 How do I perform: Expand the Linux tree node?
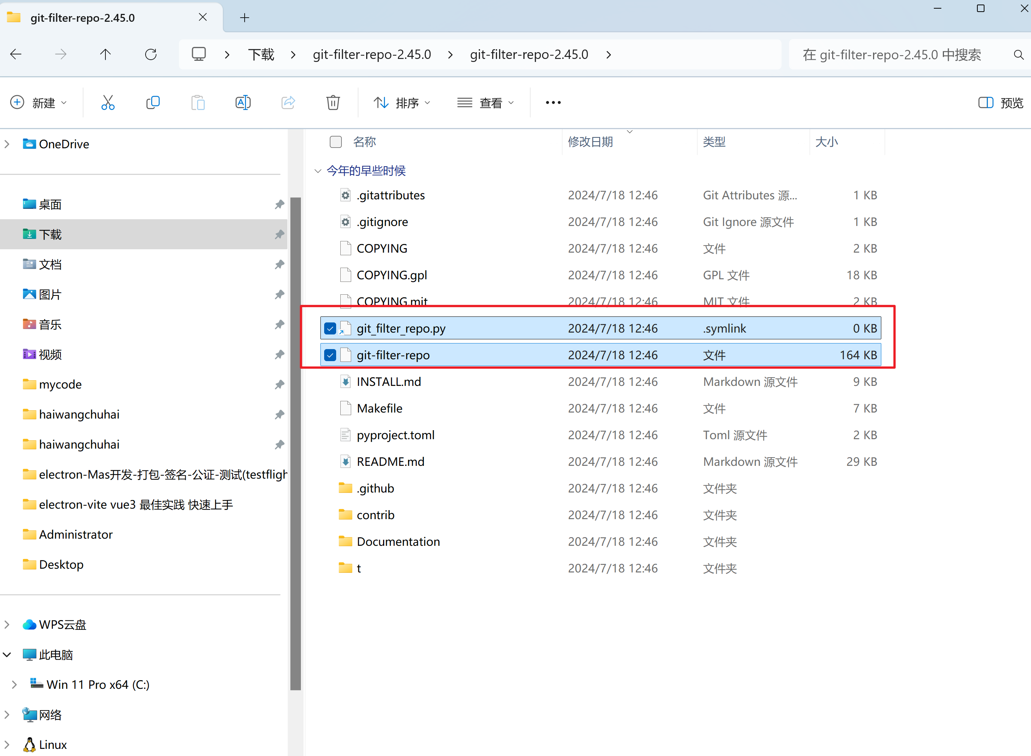coord(7,745)
